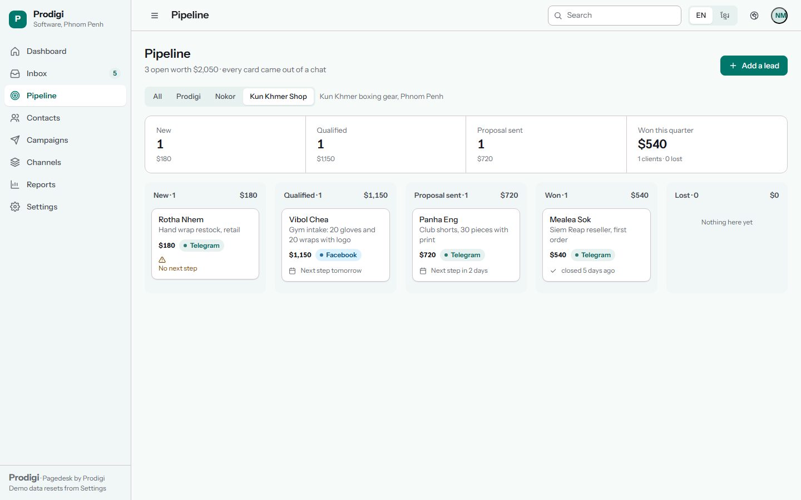Select the Prodigi pipeline tab
Image resolution: width=801 pixels, height=500 pixels.
189,96
